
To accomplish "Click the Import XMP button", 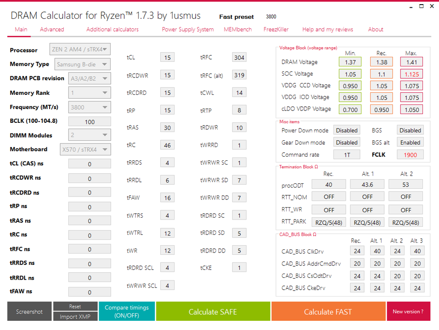I will coord(75,316).
